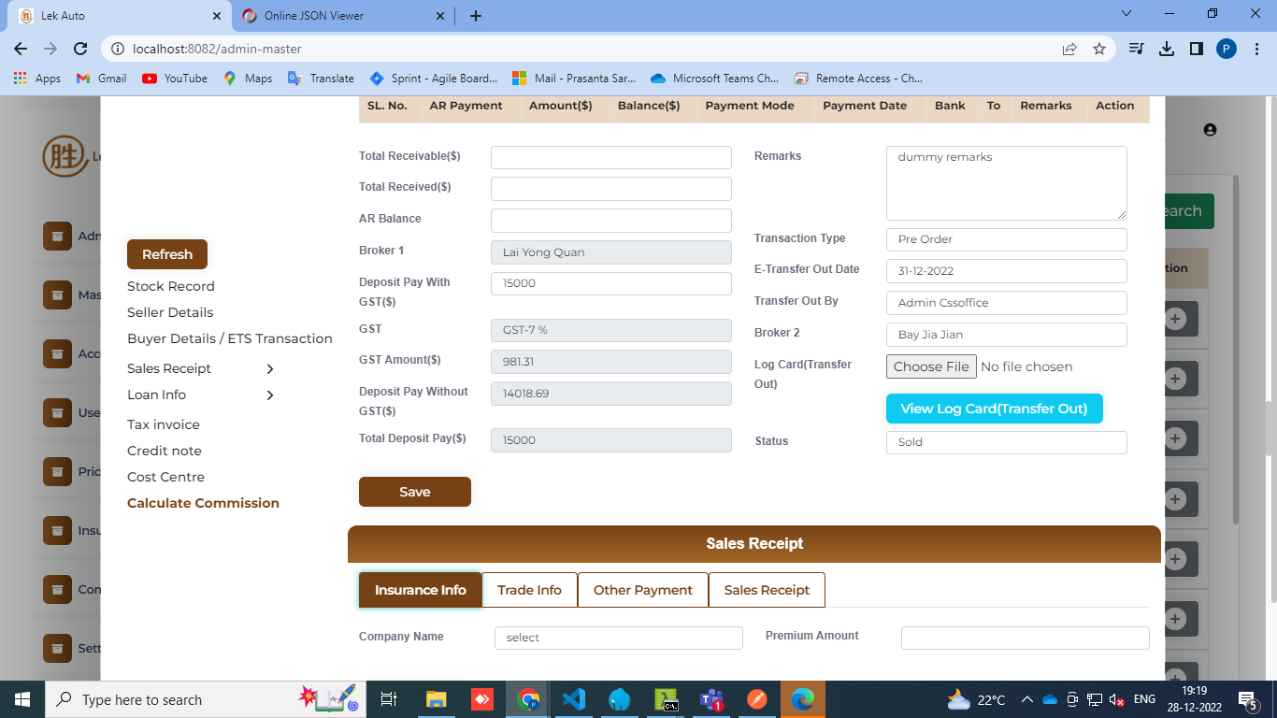This screenshot has height=718, width=1277.
Task: Expand the Sales Receipt sidebar submenu
Action: click(x=270, y=369)
